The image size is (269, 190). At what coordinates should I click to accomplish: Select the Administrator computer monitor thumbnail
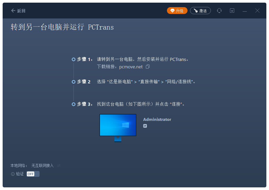[x=118, y=128]
